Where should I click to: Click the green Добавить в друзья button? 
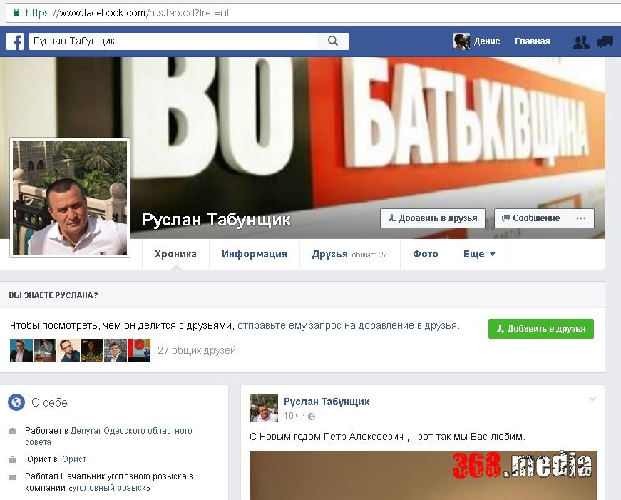pos(540,329)
